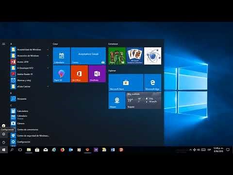This screenshot has height=175, width=233.
Task: Open the Mapas tile
Action: click(x=117, y=100)
